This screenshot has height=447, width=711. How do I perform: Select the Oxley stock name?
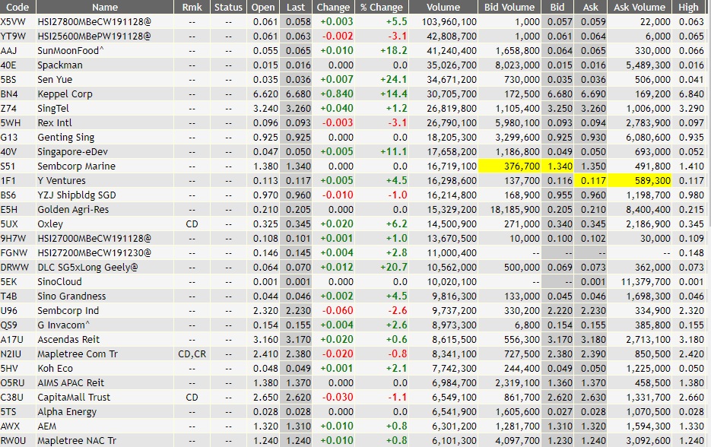click(50, 224)
